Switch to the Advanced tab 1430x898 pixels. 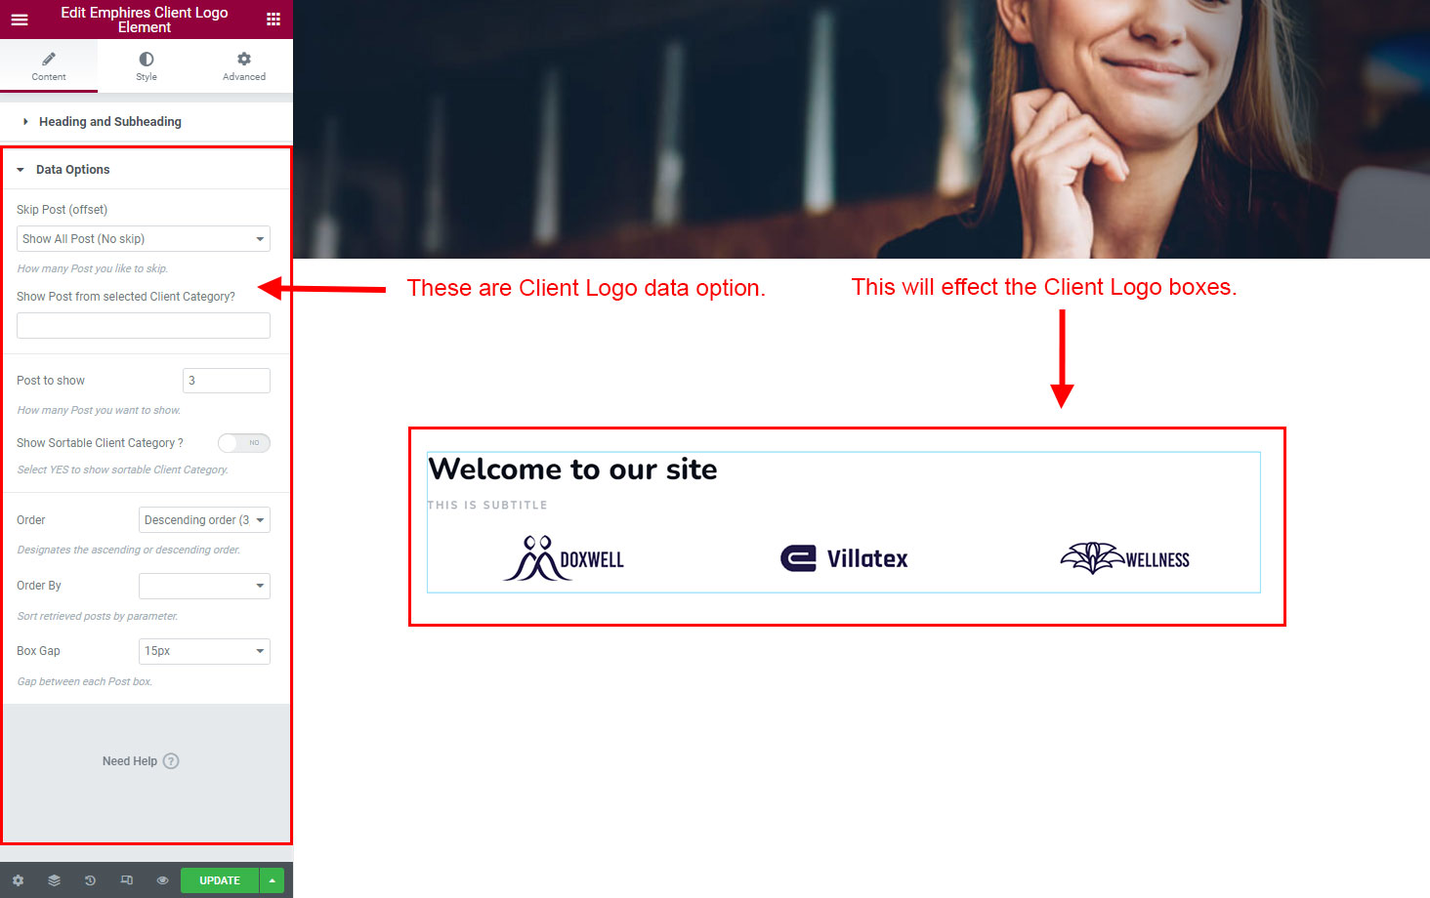tap(244, 65)
